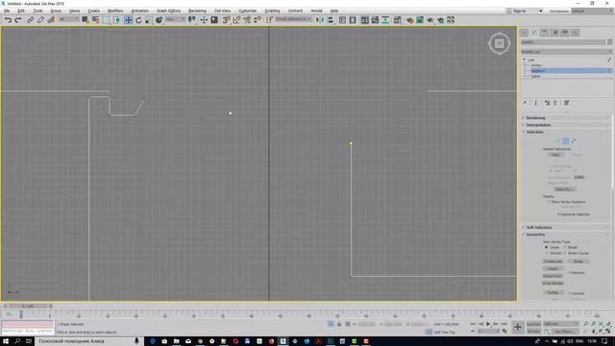The image size is (615, 346).
Task: Activate the Select and Place tool
Action: (159, 19)
